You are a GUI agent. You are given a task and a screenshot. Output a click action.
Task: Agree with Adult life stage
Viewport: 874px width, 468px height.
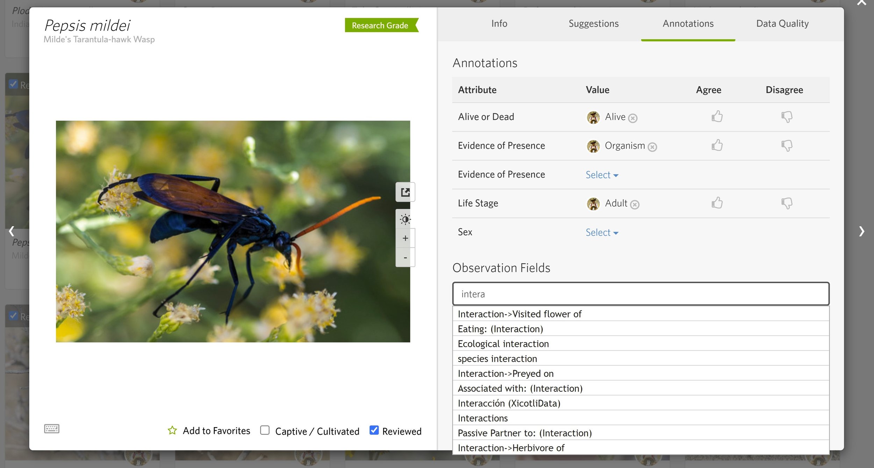(717, 203)
